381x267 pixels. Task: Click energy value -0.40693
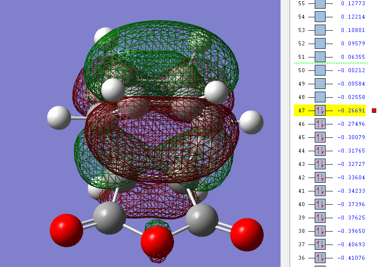tap(351, 245)
